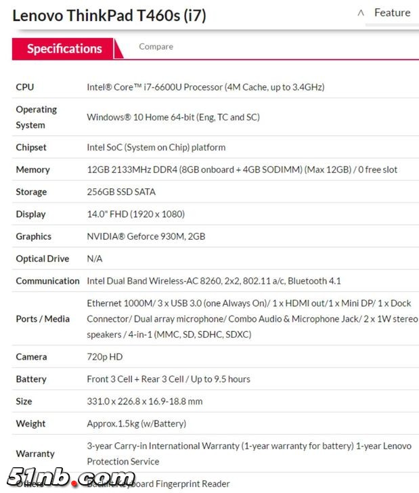
Task: Click the Display row label
Action: point(30,215)
